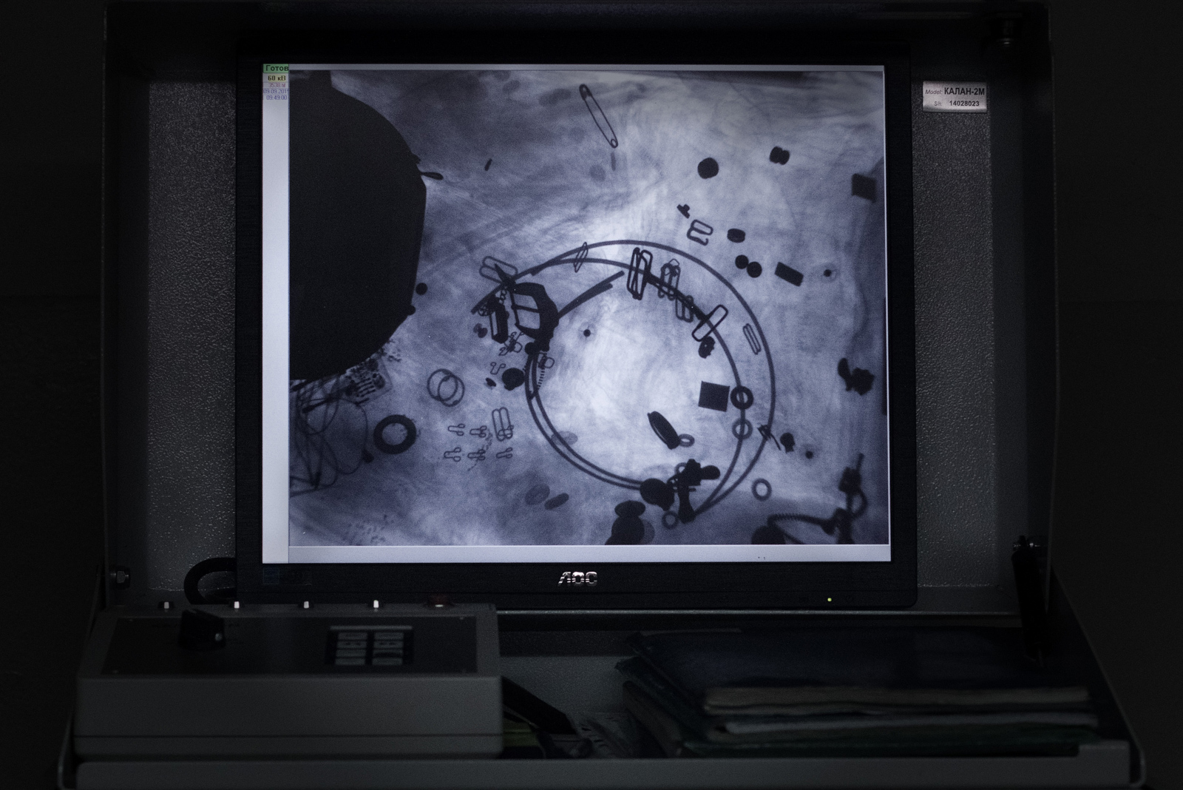
Task: Select the 60 кВ voltage readout
Action: coord(277,78)
